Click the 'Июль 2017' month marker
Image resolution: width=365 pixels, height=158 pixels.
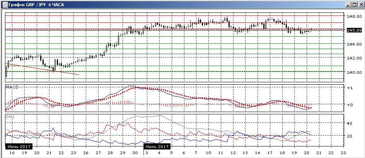(x=157, y=146)
